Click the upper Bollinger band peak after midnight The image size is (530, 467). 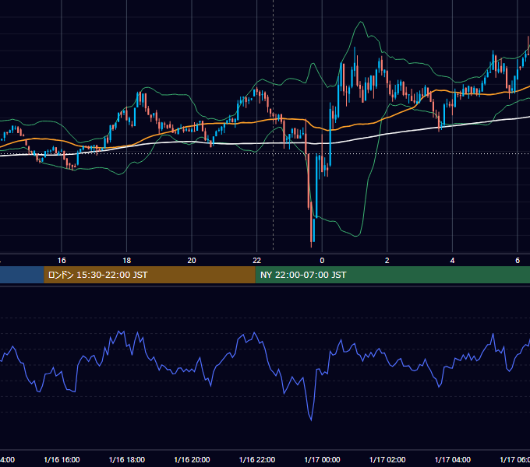pos(361,23)
